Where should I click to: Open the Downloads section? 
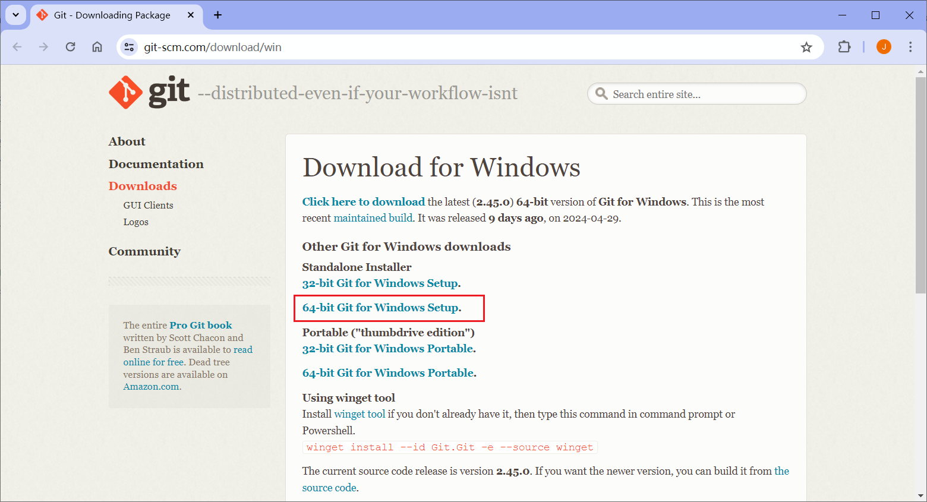tap(143, 186)
